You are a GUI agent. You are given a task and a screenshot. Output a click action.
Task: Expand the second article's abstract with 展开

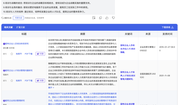tap(51, 88)
